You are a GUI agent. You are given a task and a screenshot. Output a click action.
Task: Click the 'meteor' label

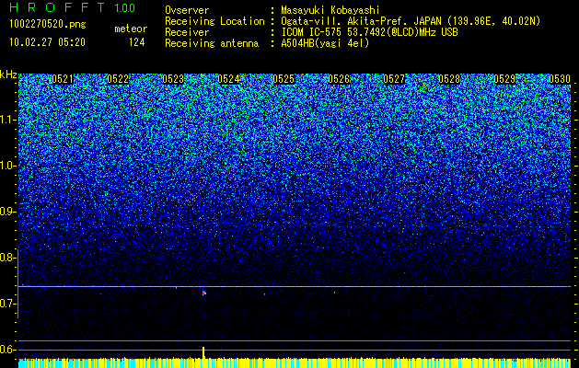(x=131, y=29)
